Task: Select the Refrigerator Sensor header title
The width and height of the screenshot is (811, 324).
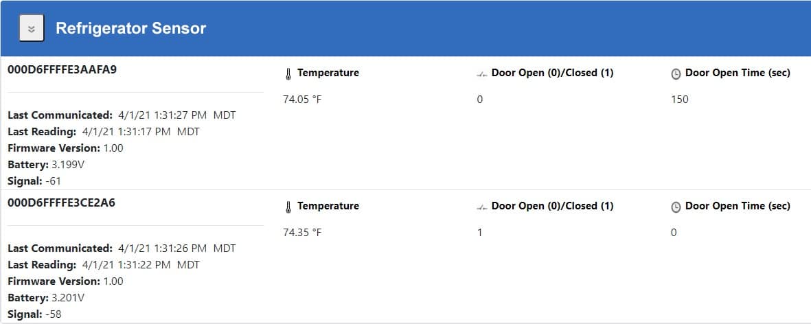Action: coord(131,28)
